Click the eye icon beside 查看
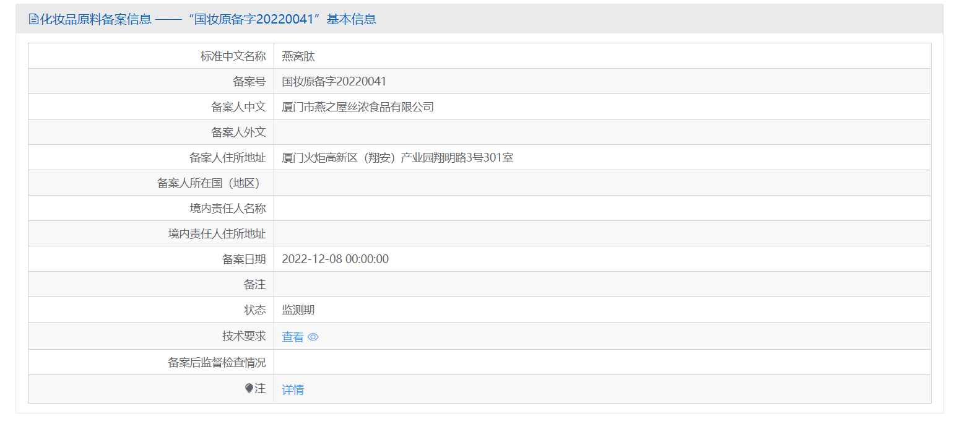 (313, 337)
